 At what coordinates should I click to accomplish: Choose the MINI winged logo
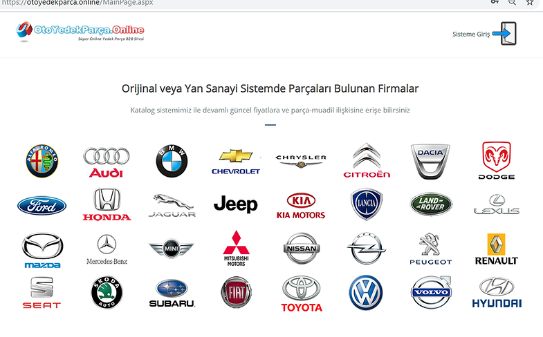(x=172, y=249)
